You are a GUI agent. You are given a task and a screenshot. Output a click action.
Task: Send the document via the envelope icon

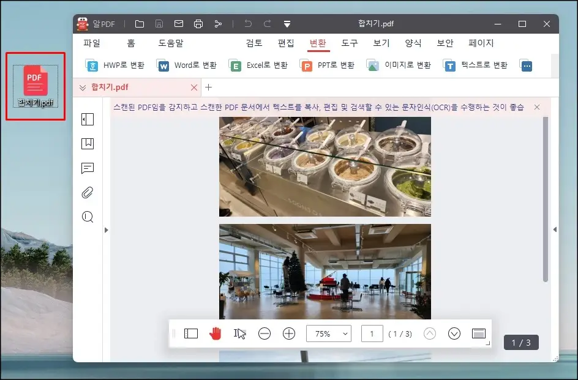point(178,23)
